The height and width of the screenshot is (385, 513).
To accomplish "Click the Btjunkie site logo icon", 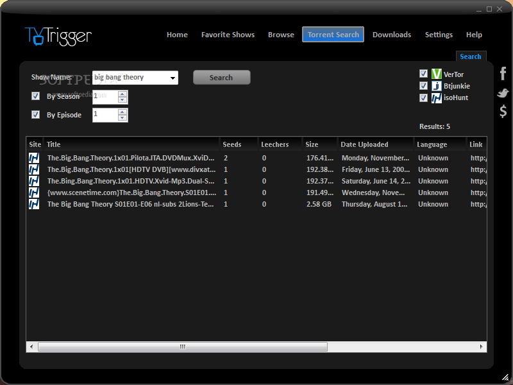I will click(x=437, y=86).
